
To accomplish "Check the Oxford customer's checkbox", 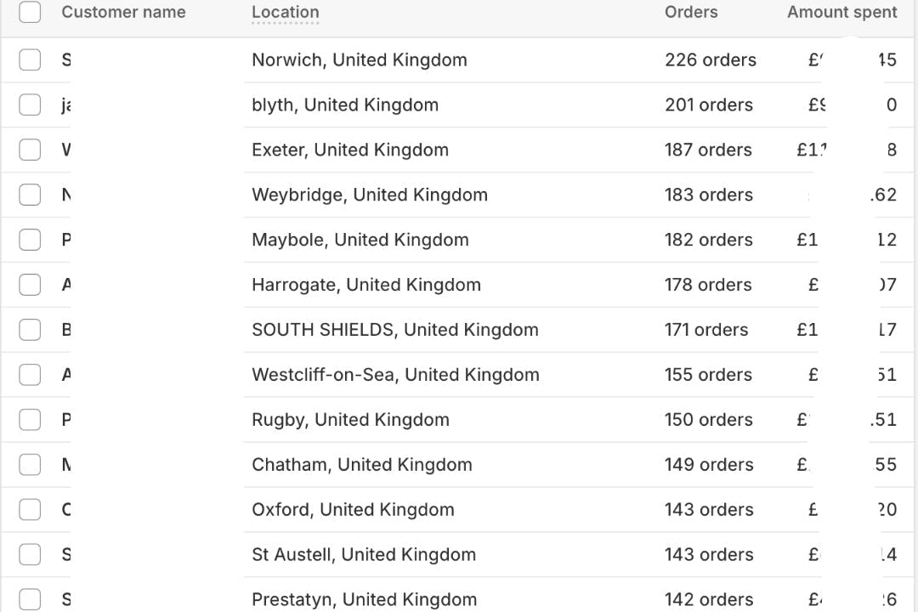I will [x=30, y=510].
